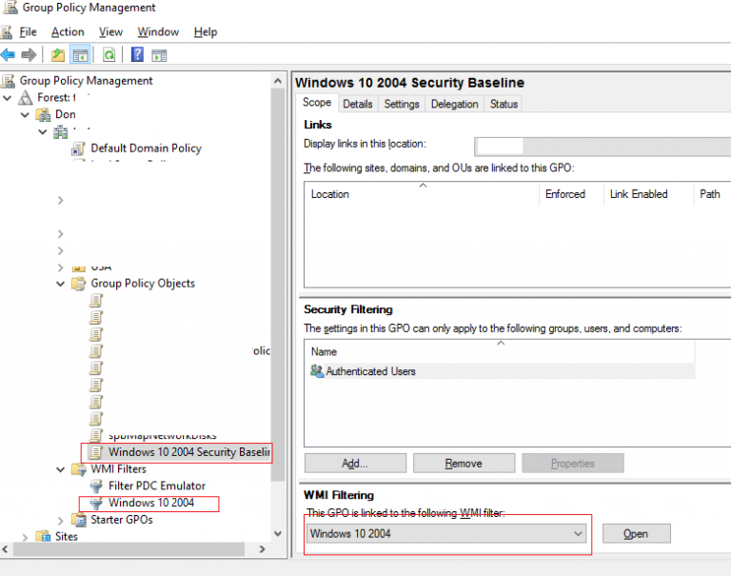The image size is (731, 576).
Task: Open the Display links in this location dropdown
Action: click(603, 147)
